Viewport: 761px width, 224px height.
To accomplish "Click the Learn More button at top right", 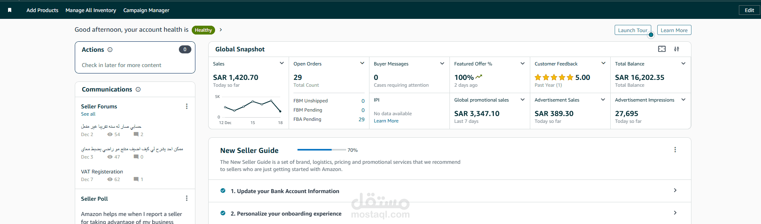I will [674, 30].
